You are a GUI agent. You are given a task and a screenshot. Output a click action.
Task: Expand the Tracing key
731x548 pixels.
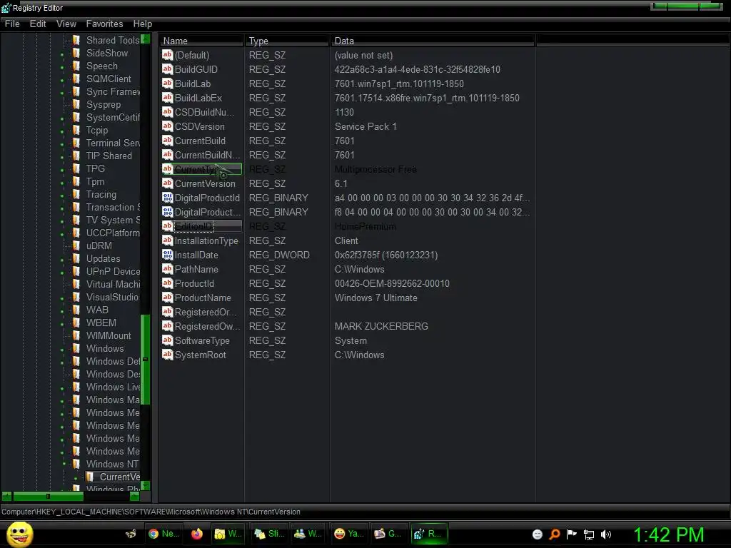(x=63, y=196)
